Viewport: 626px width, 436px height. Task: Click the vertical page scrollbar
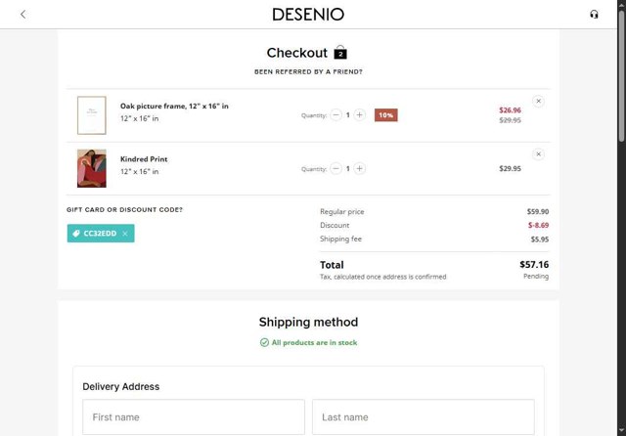621,76
